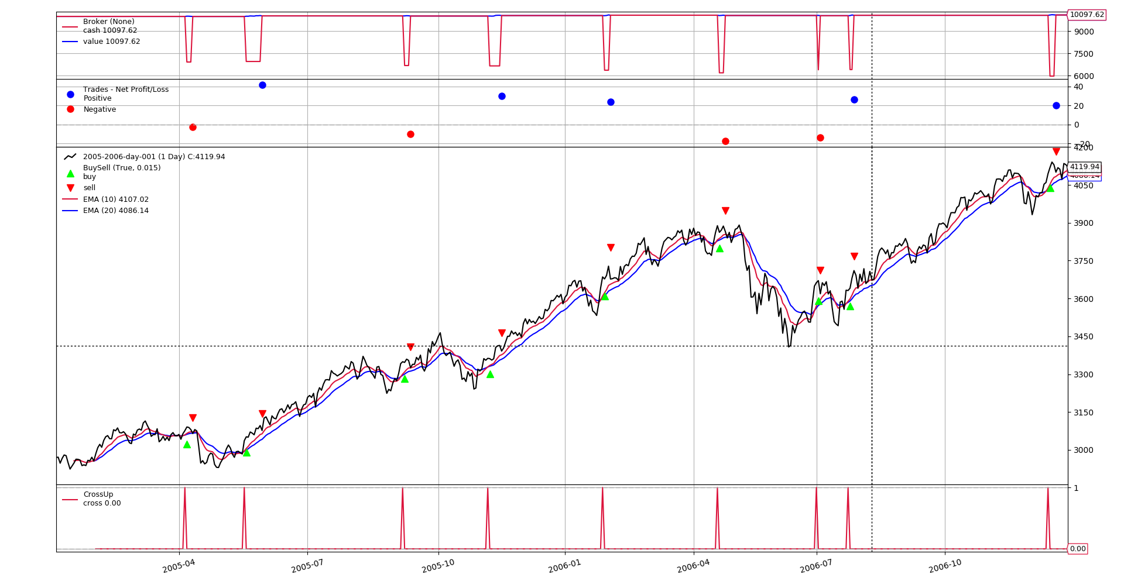
Task: Click the first CrossUp spike peak
Action: click(185, 489)
